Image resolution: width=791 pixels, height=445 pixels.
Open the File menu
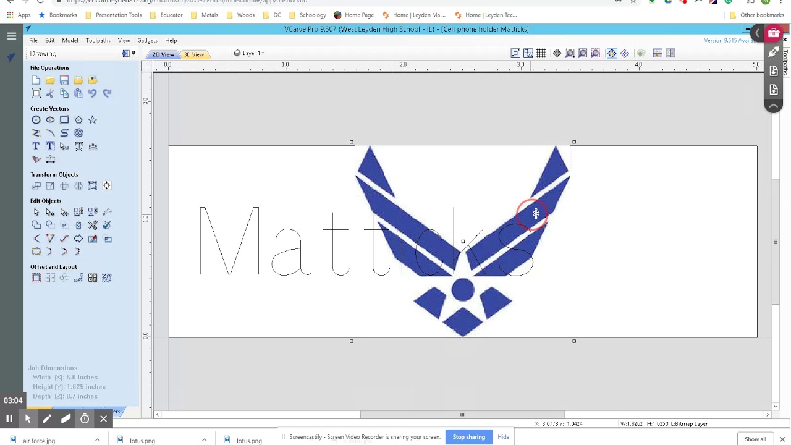point(33,41)
